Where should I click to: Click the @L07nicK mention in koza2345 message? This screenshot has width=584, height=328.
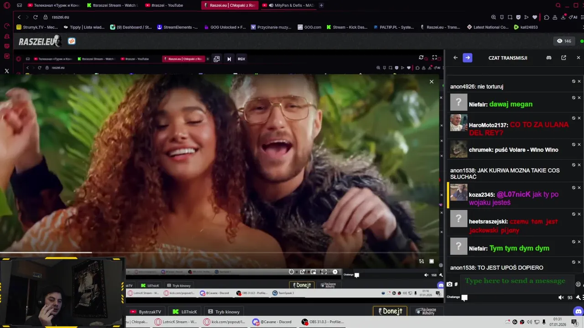514,195
